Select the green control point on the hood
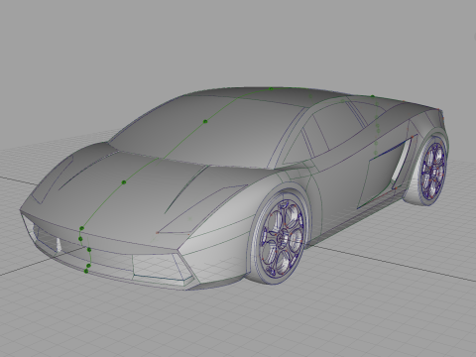 (124, 182)
